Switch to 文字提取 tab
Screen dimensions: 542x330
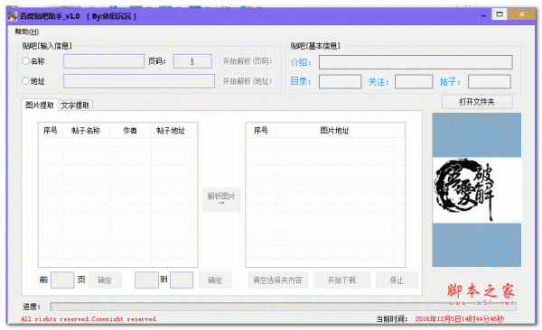click(x=75, y=105)
